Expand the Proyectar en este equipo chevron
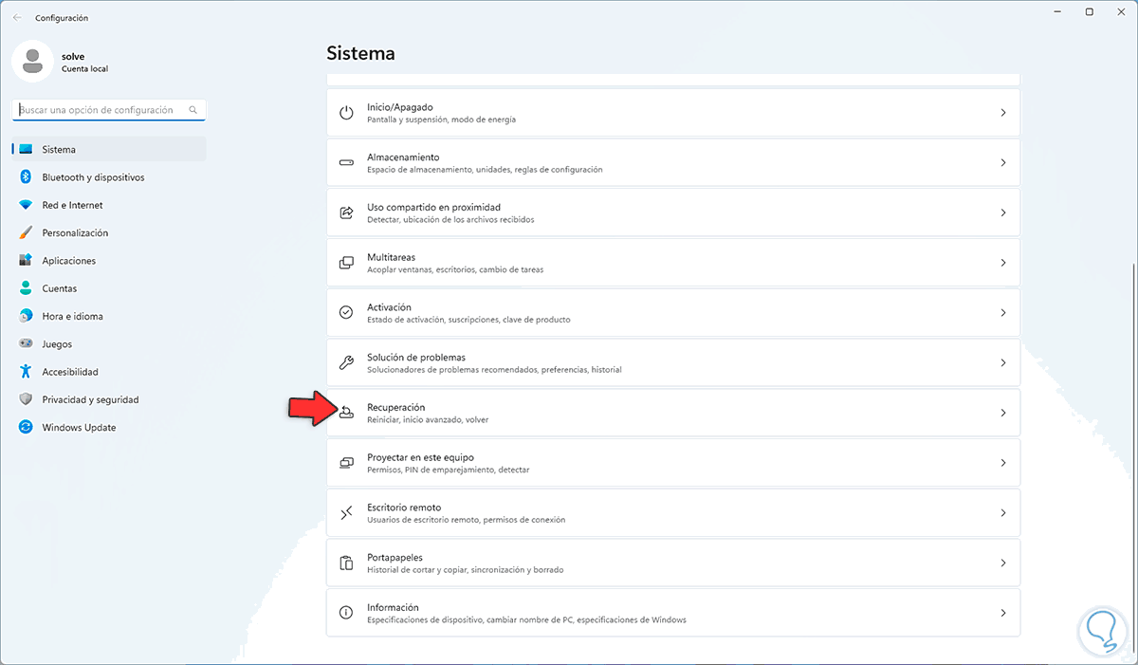The height and width of the screenshot is (665, 1138). [1002, 463]
